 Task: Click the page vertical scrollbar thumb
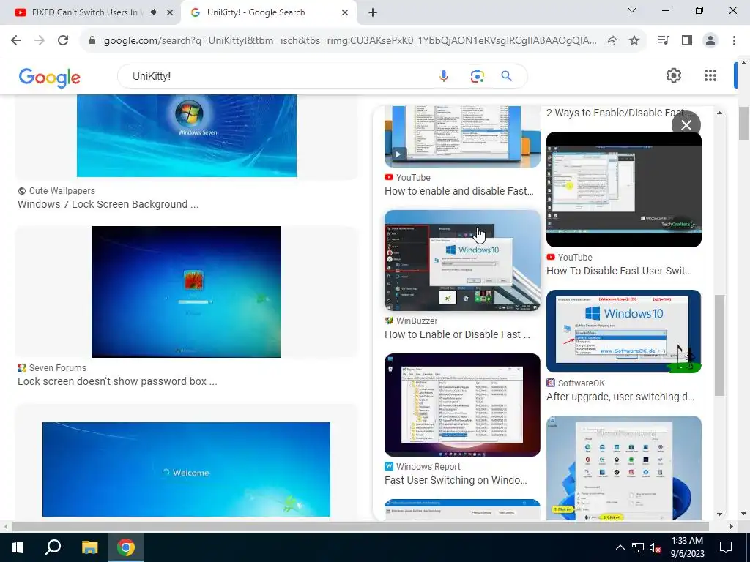point(743,124)
